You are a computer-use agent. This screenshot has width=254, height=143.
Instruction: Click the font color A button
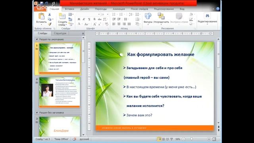point(79,24)
